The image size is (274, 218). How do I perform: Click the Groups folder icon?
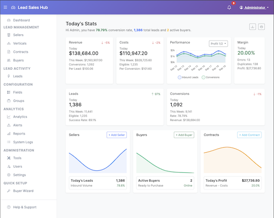click(x=9, y=101)
